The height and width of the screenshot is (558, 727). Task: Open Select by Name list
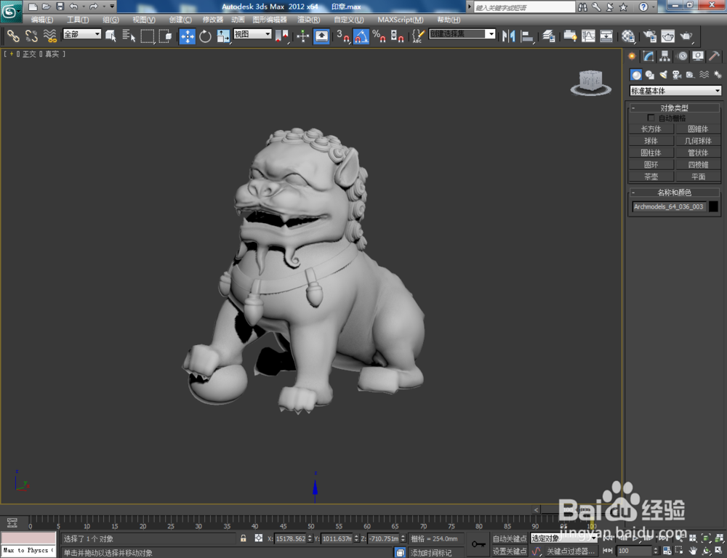[x=129, y=36]
